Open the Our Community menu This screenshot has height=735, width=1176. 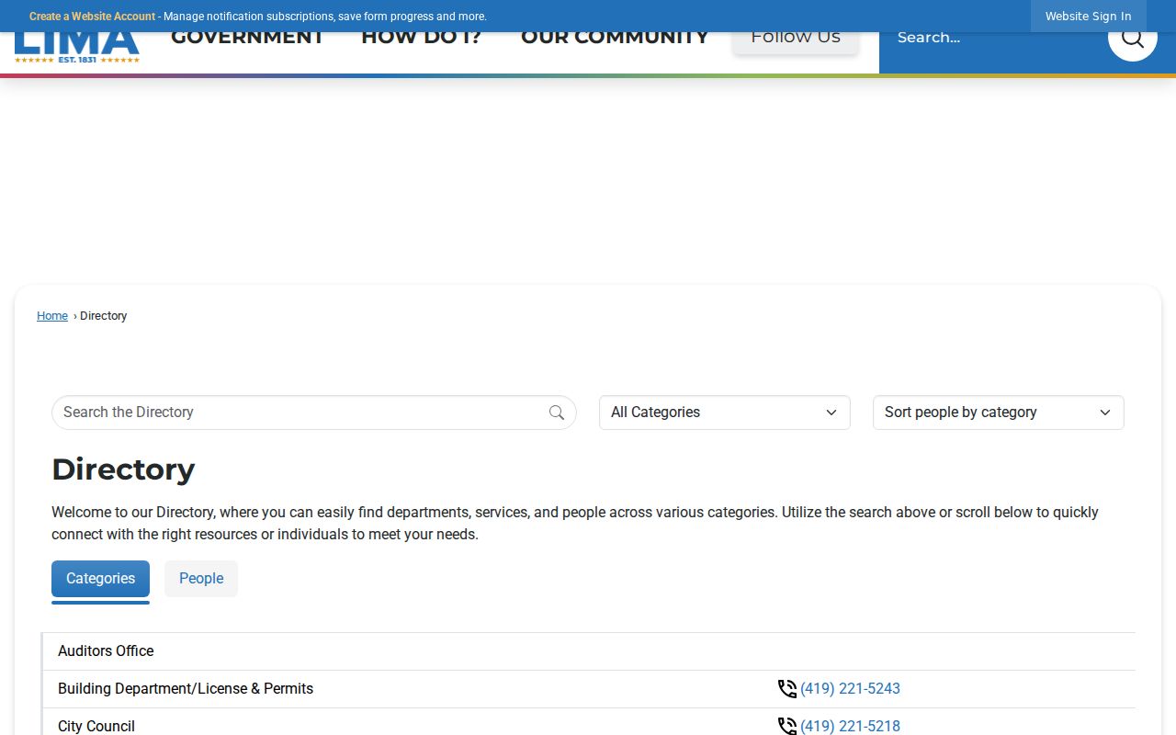615,38
